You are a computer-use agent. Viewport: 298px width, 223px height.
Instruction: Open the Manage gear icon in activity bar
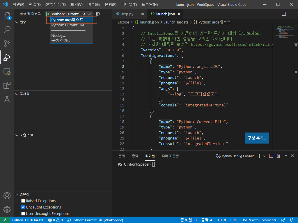click(x=7, y=210)
